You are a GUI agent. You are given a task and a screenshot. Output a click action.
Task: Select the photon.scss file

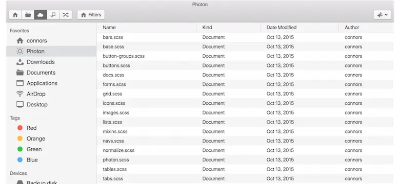[245, 159]
